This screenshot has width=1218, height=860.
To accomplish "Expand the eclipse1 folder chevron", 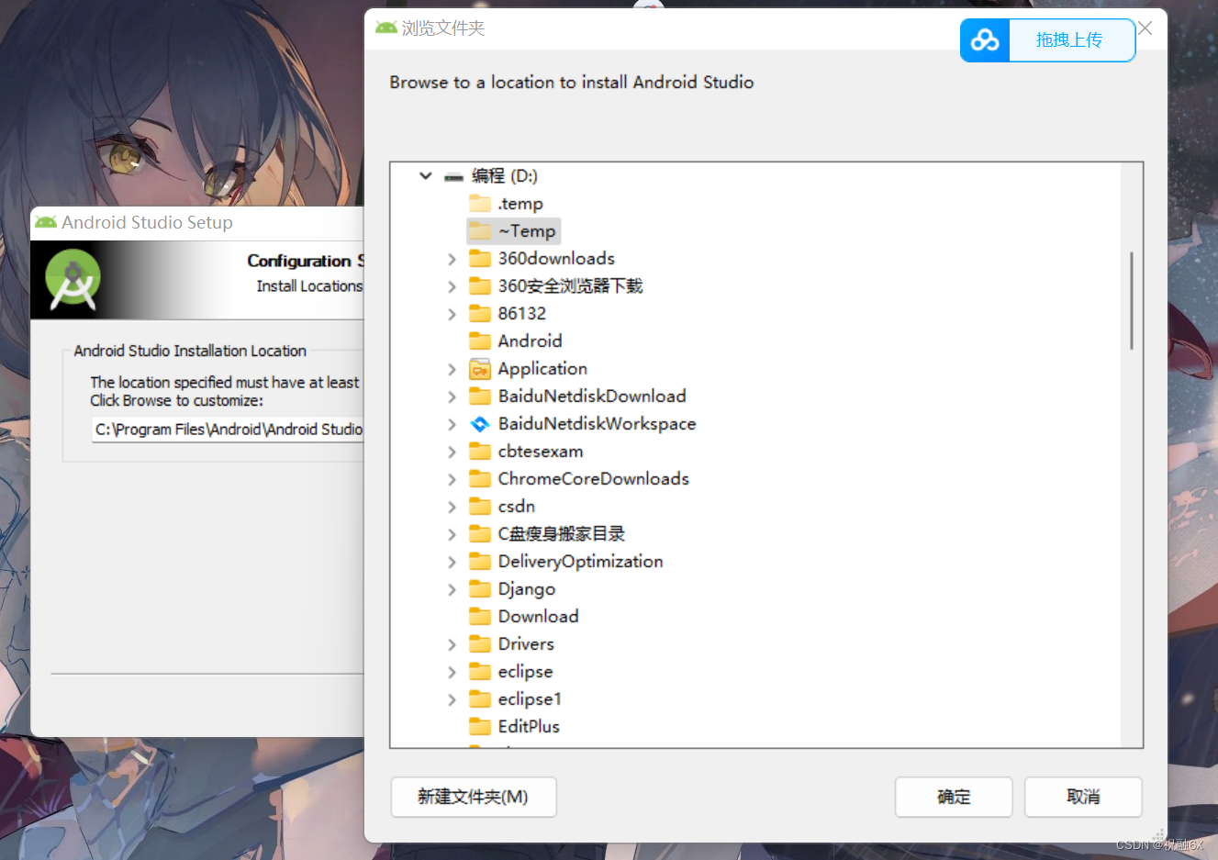I will coord(452,699).
